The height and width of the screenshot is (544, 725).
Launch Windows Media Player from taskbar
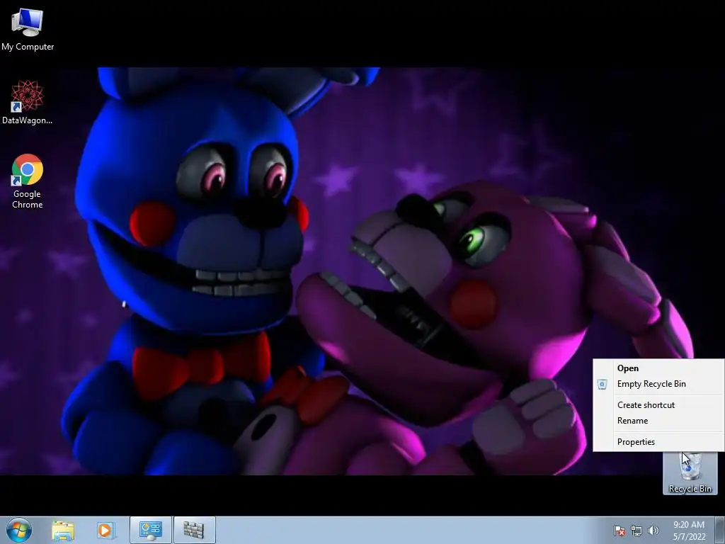tap(105, 531)
